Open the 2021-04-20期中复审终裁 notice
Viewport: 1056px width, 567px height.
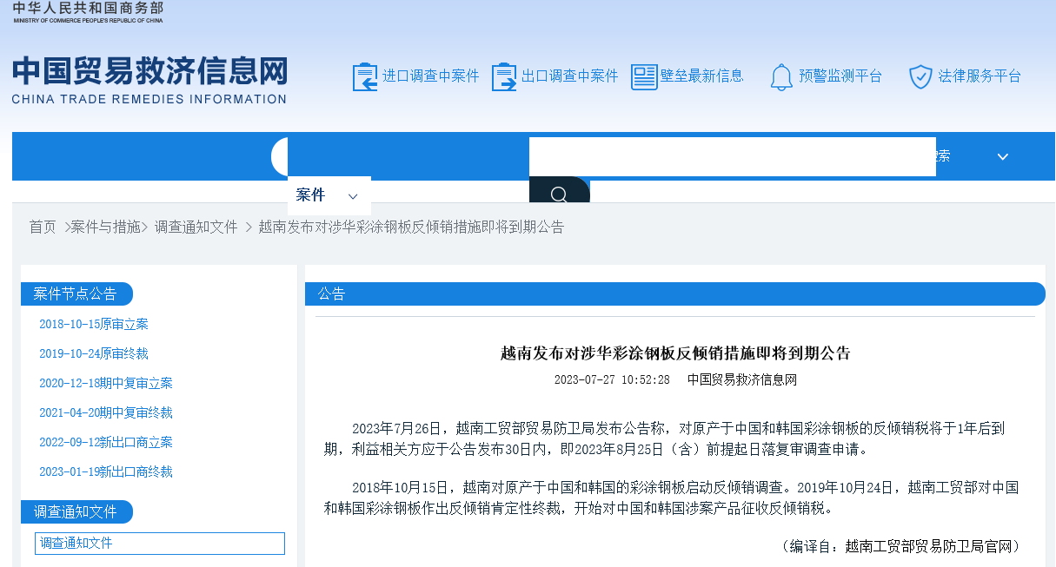tap(106, 413)
